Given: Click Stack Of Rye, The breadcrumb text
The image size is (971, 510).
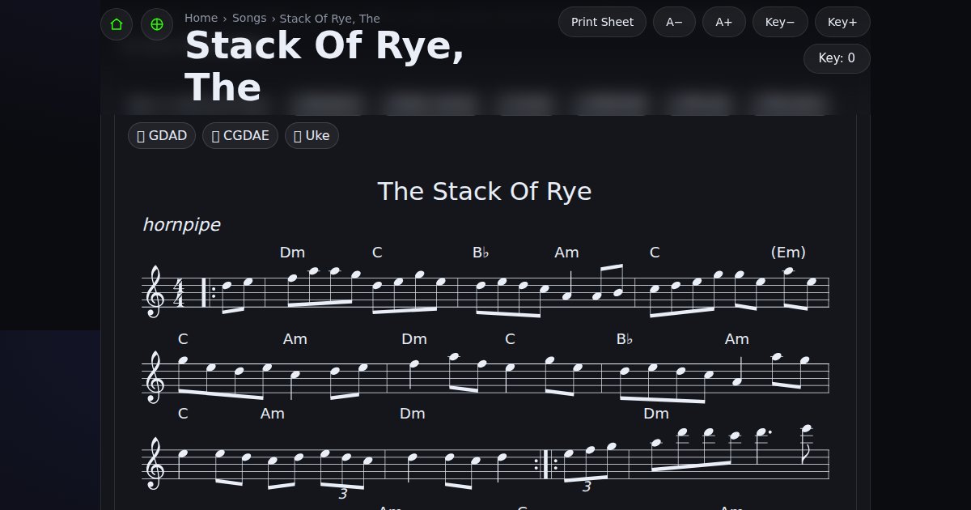Looking at the screenshot, I should [329, 18].
